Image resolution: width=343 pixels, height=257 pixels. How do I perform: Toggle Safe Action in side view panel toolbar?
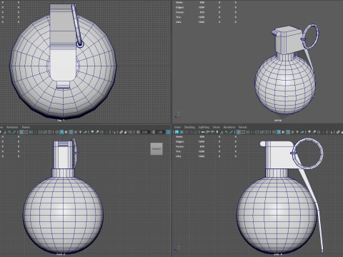[x=262, y=132]
